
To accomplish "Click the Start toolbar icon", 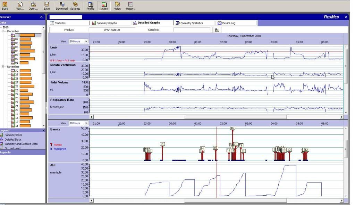I will (5, 6).
